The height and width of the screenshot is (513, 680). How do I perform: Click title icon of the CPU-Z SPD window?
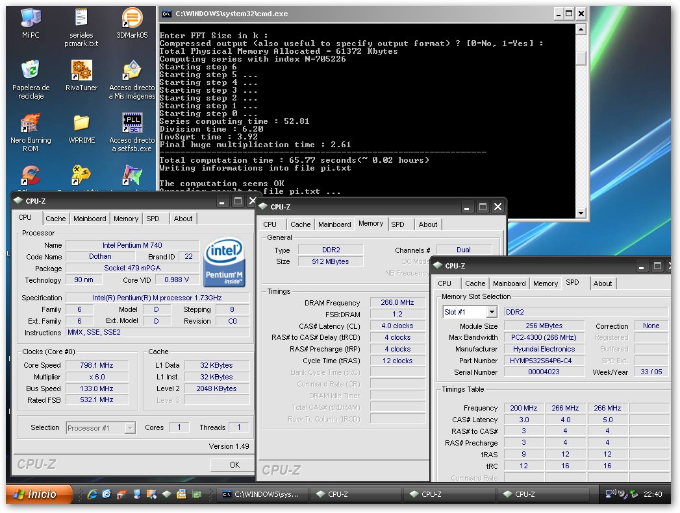pos(438,265)
